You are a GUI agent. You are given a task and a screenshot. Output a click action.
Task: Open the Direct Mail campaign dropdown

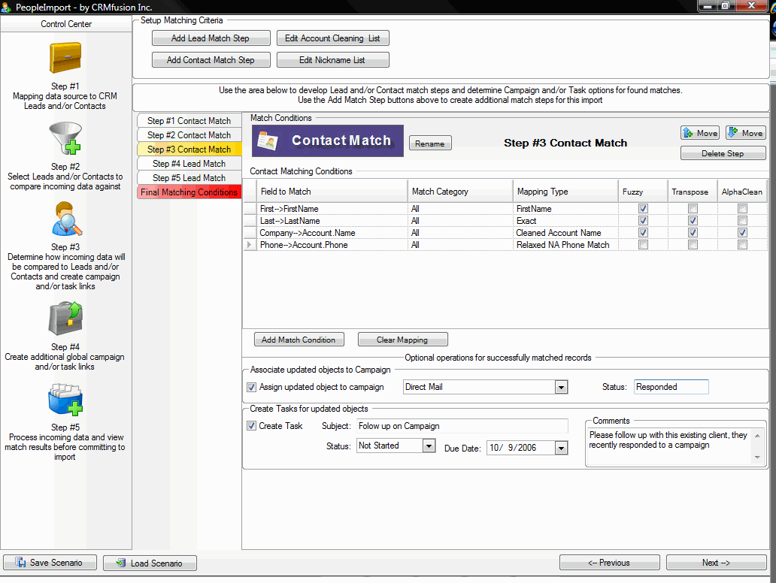561,387
